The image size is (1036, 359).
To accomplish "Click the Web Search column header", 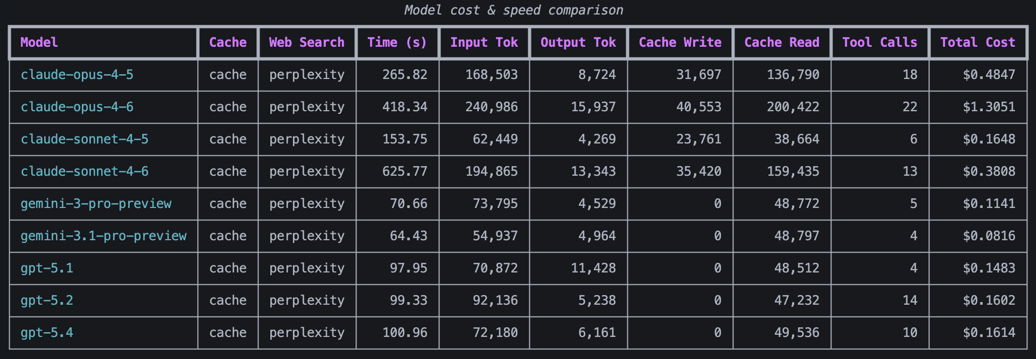I will pos(306,42).
